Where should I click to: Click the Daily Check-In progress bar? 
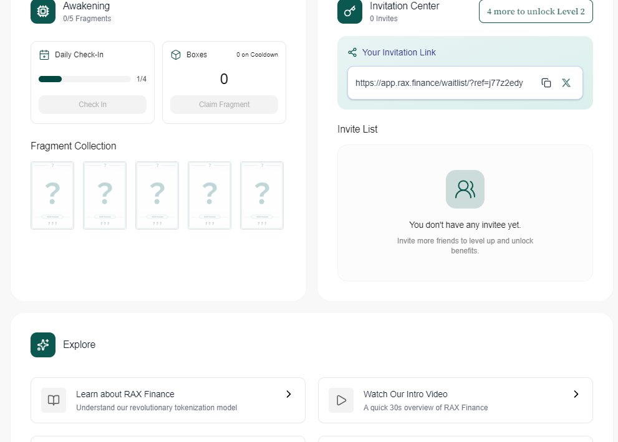(85, 79)
